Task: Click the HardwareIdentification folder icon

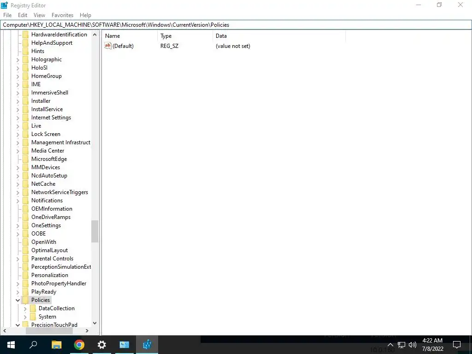Action: [26, 34]
